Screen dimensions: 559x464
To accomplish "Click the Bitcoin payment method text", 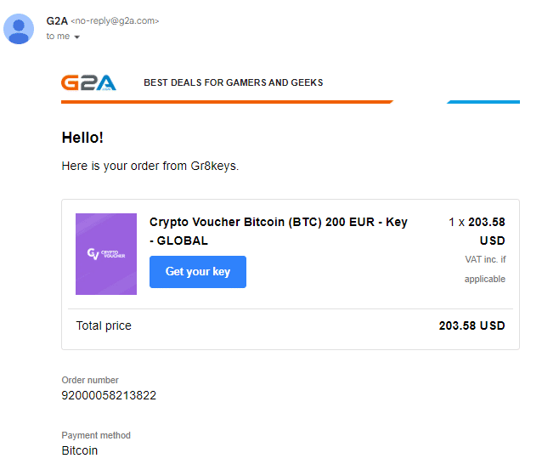I will click(80, 450).
